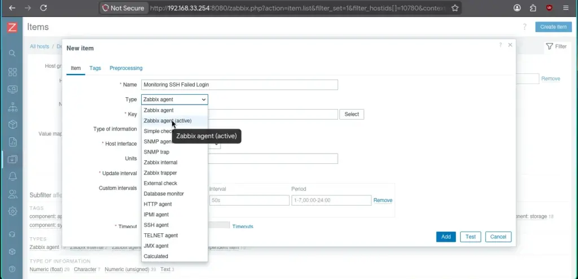Click the New item dialog help icon

point(500,45)
